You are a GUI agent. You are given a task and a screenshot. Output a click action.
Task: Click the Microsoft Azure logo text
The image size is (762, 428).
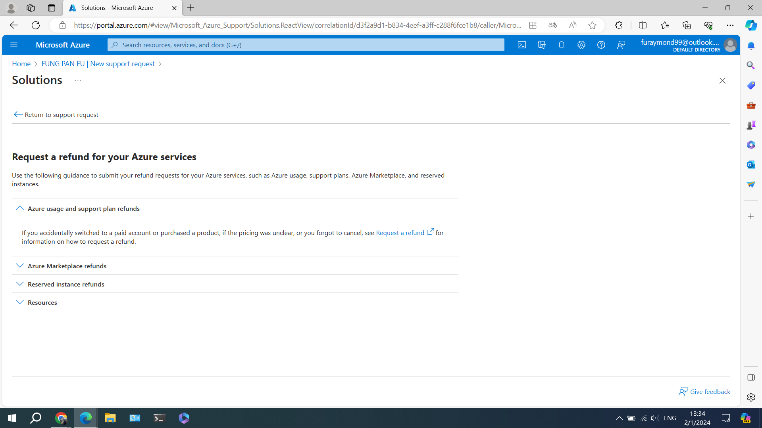(x=63, y=45)
